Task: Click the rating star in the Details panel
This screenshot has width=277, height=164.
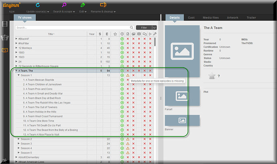Action: coord(212,76)
